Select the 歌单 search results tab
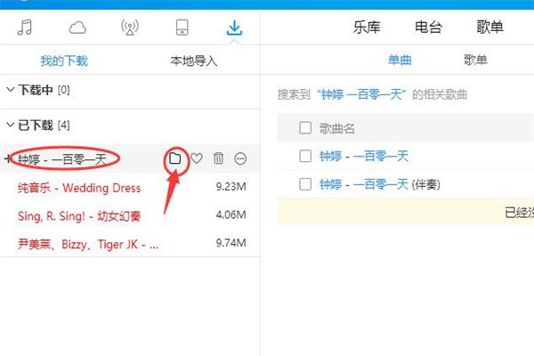This screenshot has width=534, height=356. point(475,61)
